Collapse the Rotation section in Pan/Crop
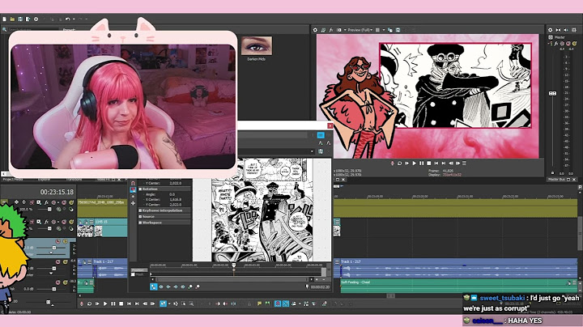Viewport: 583px width, 327px height. click(141, 189)
